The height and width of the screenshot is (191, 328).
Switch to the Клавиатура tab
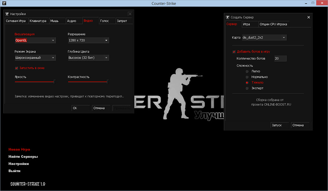[x=39, y=21]
